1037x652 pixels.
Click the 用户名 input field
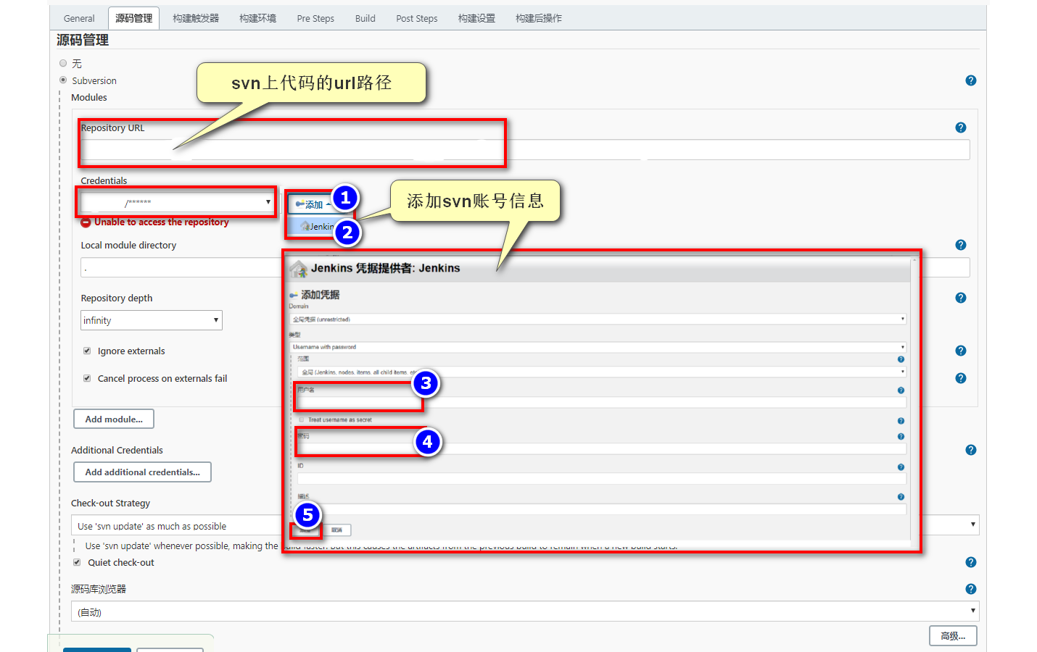(x=602, y=402)
